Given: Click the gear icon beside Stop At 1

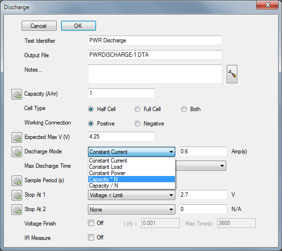Looking at the screenshot, I should pos(17,195).
